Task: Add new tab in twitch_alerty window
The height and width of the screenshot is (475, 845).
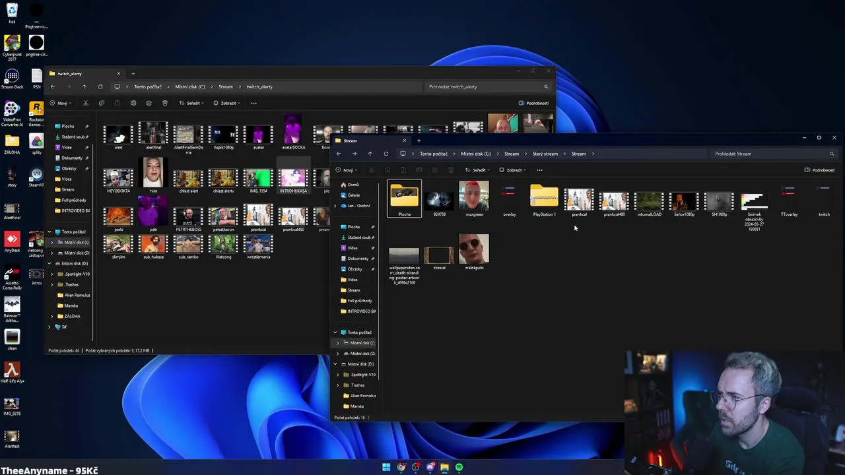Action: pyautogui.click(x=133, y=74)
